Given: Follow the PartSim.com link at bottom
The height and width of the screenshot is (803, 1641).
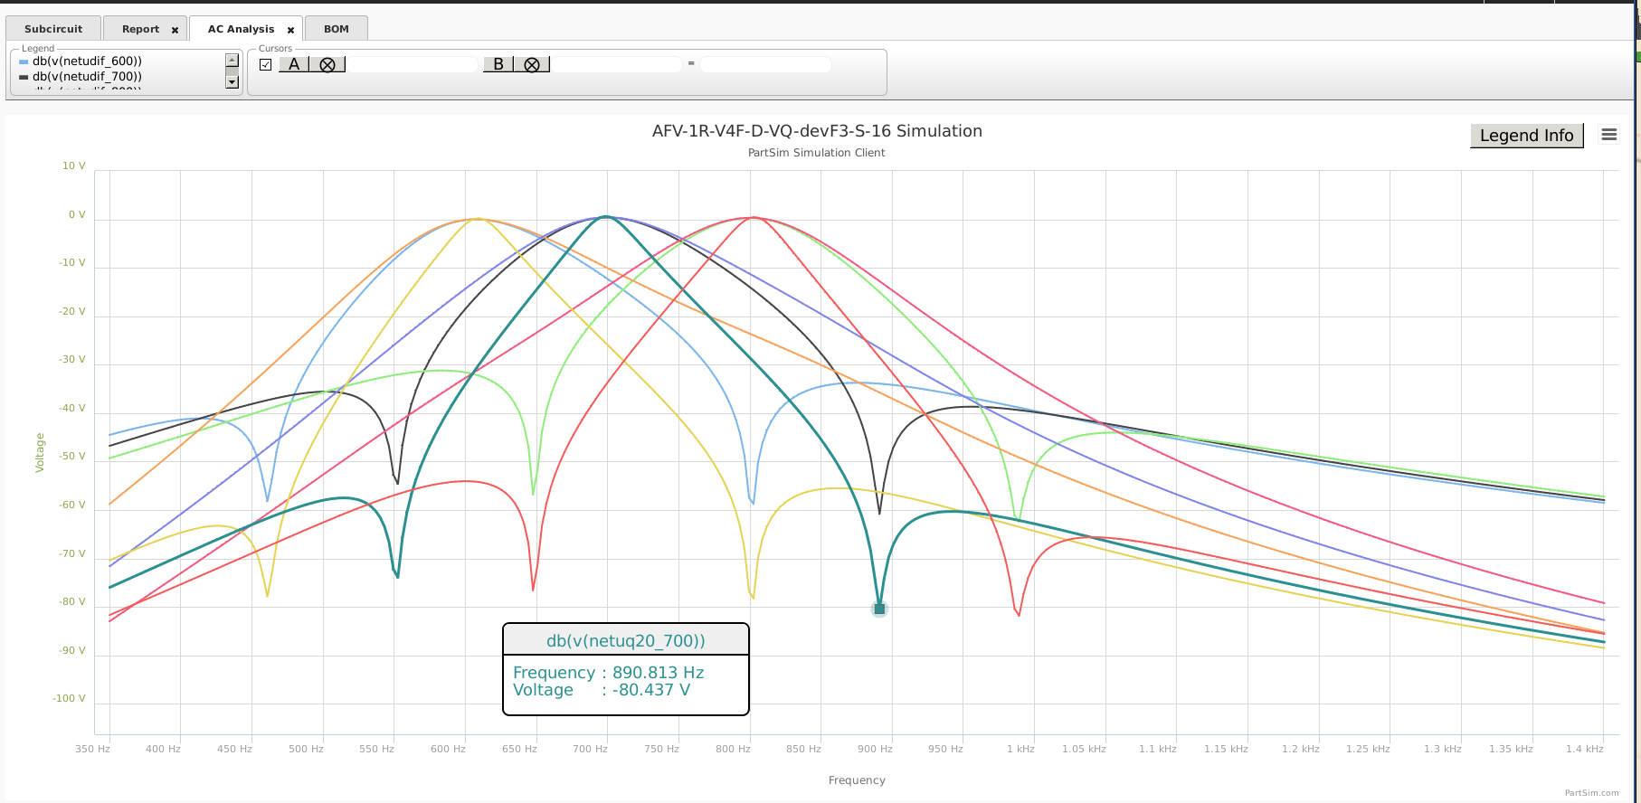Looking at the screenshot, I should (x=1591, y=793).
